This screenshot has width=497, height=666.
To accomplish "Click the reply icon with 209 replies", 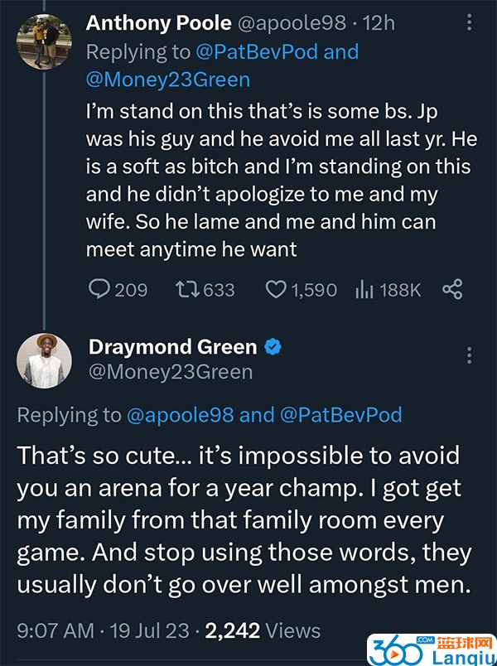I will tap(100, 289).
